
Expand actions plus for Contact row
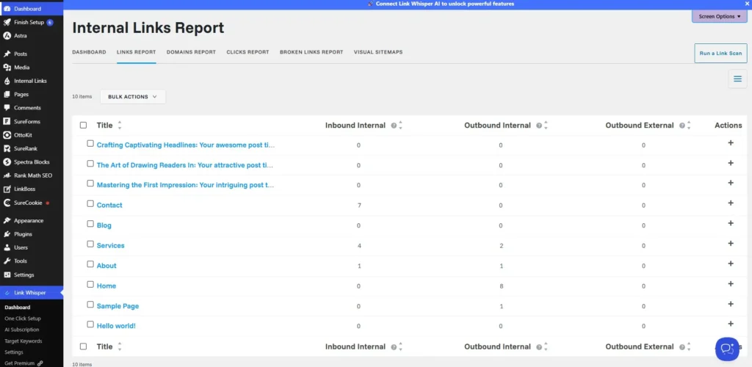point(731,203)
